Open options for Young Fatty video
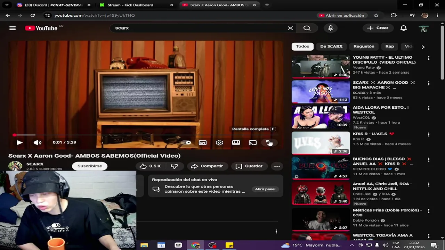Image resolution: width=445 pixels, height=250 pixels. pos(429,58)
